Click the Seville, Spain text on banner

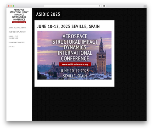(x=75, y=76)
